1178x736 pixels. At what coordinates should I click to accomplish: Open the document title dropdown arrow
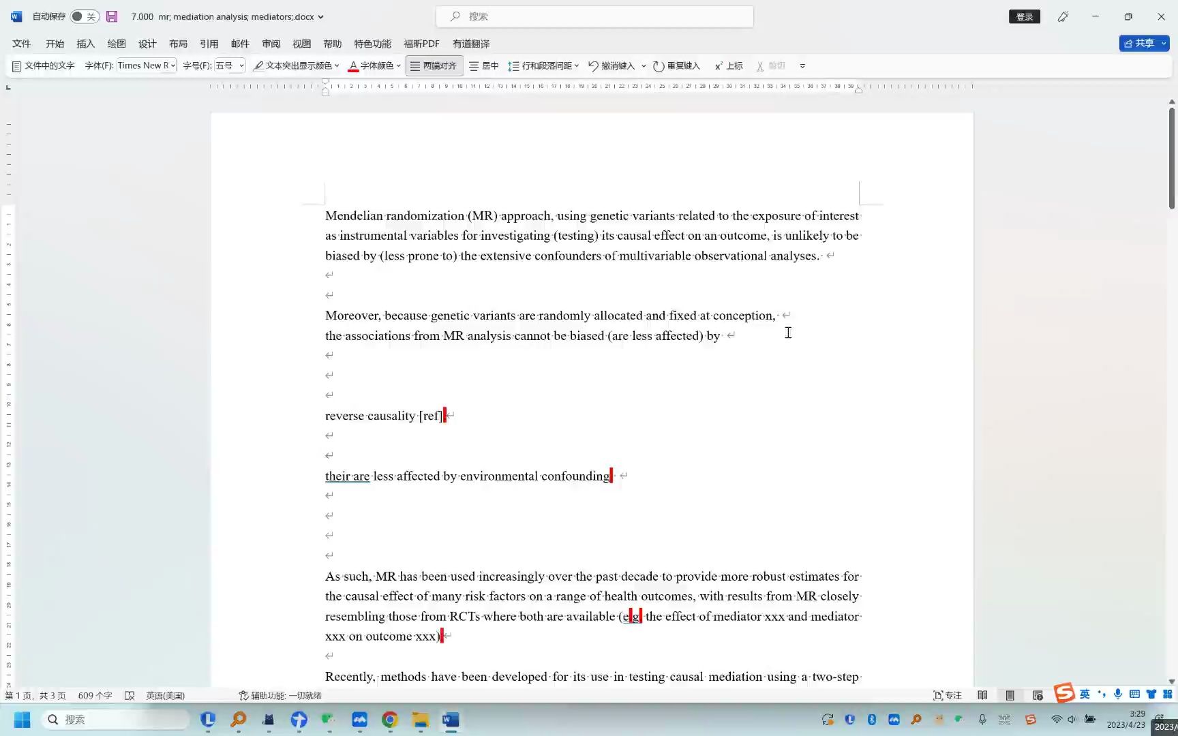point(321,17)
